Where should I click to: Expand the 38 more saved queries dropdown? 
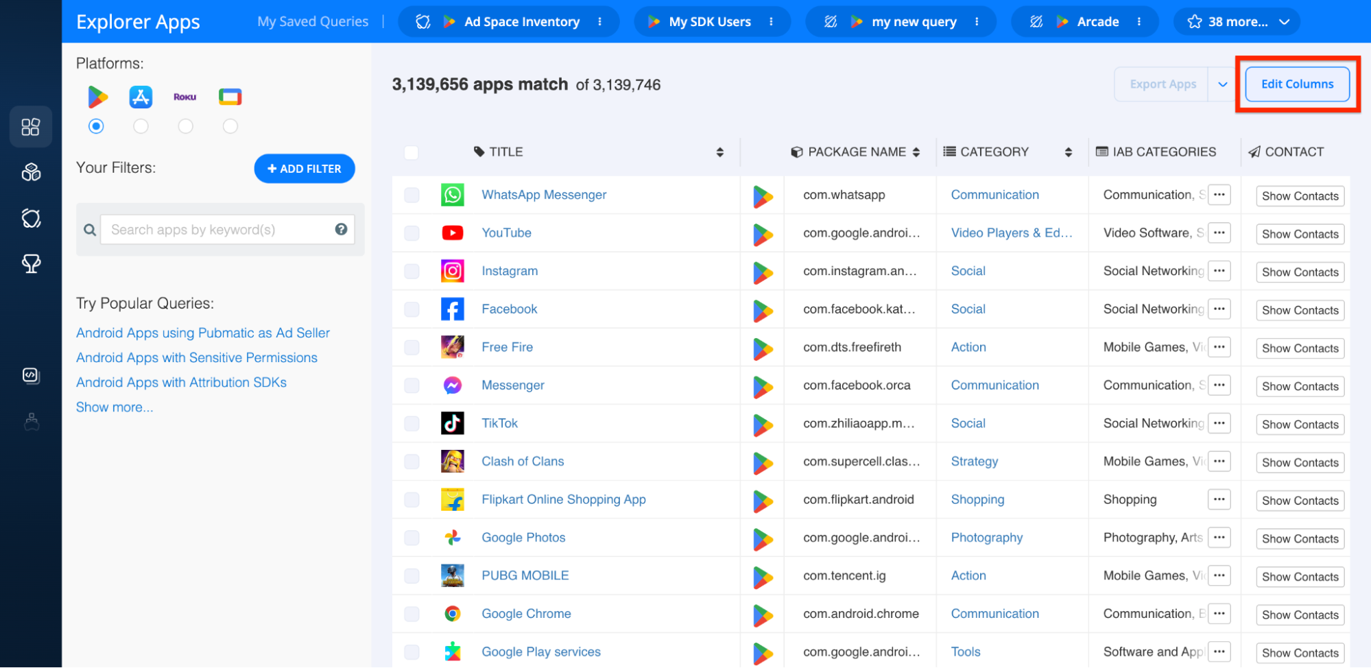(x=1237, y=22)
